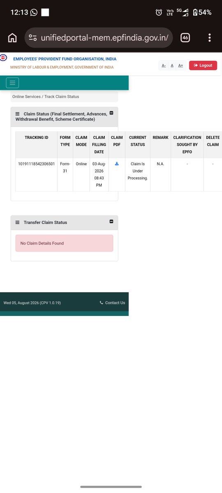Click list icon beside Claim Status heading
The width and height of the screenshot is (222, 493).
tap(18, 114)
